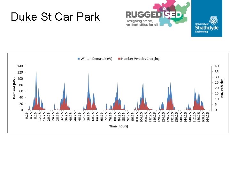Click the 152.25 time axis label
This screenshot has width=230, height=172.
(194, 117)
